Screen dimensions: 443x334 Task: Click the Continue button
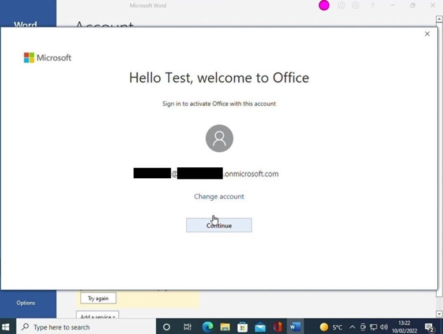coord(219,225)
